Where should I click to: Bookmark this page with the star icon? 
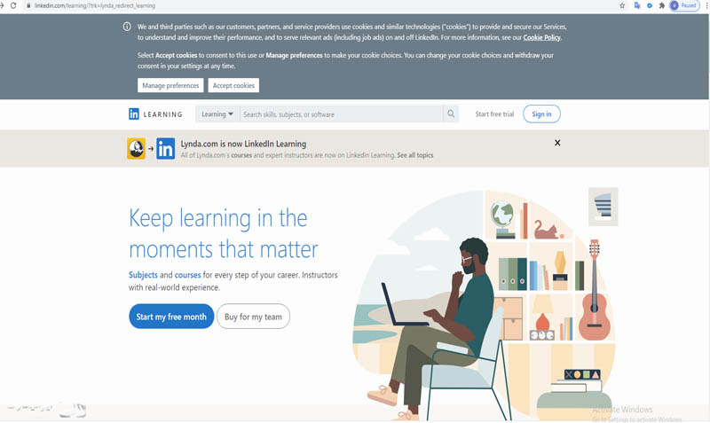622,5
